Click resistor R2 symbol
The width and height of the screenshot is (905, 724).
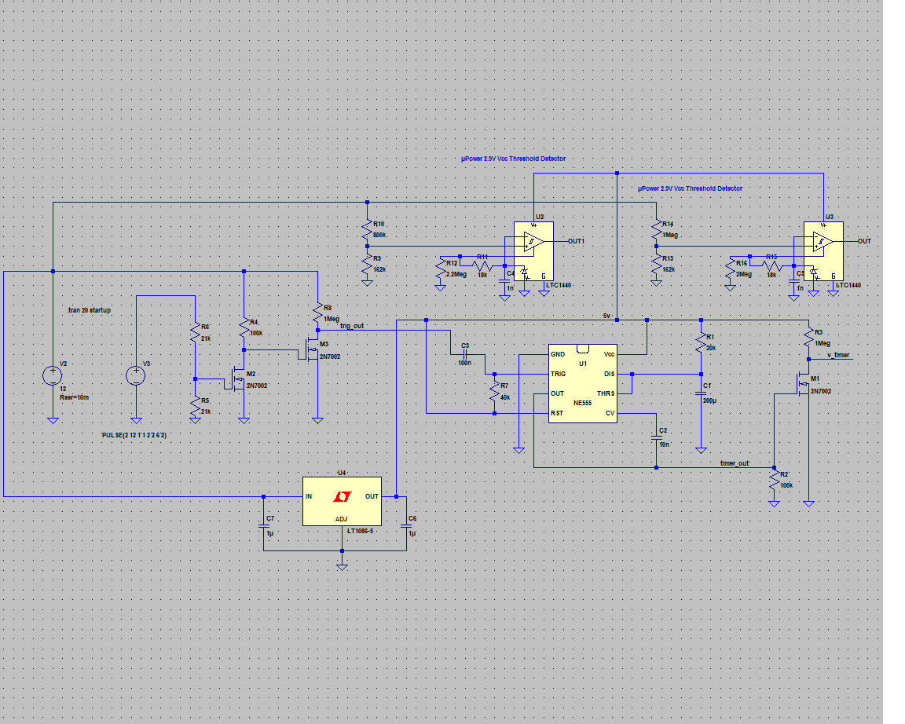775,480
